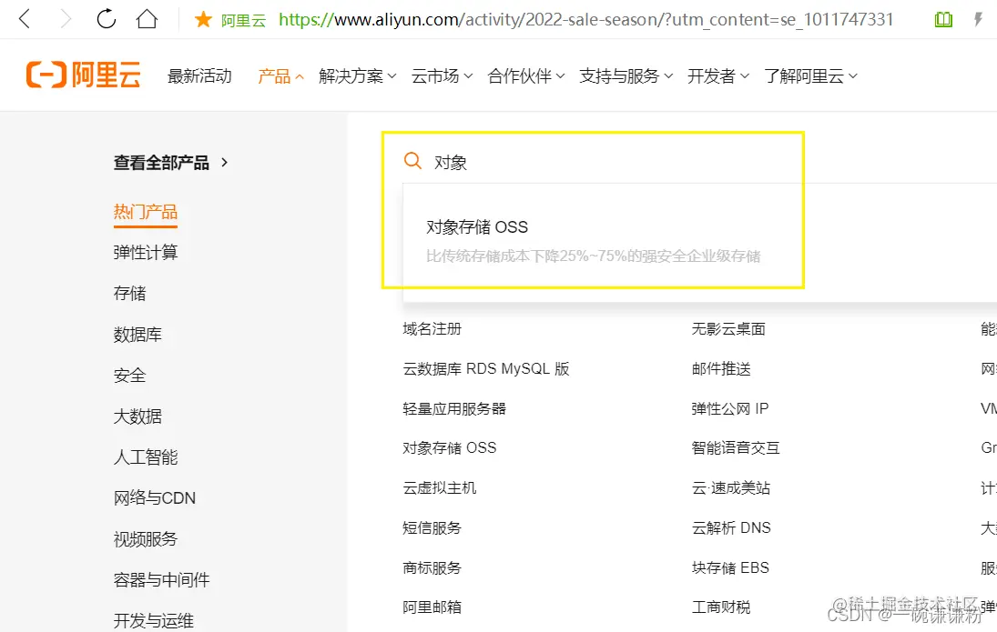Select the 热门产品 category
Viewport: 997px width, 632px height.
[146, 212]
